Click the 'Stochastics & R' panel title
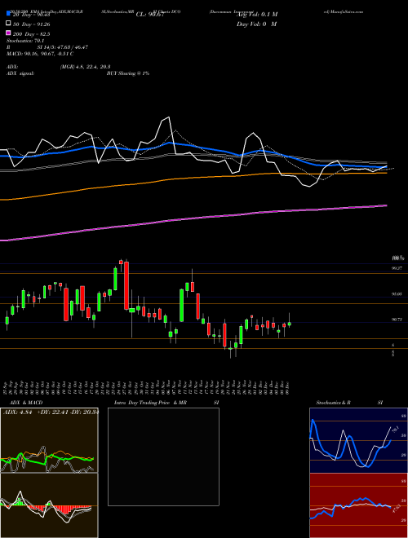The image size is (408, 538). coord(334,403)
